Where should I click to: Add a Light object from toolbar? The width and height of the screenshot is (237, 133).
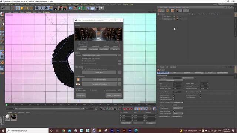[x=101, y=8]
